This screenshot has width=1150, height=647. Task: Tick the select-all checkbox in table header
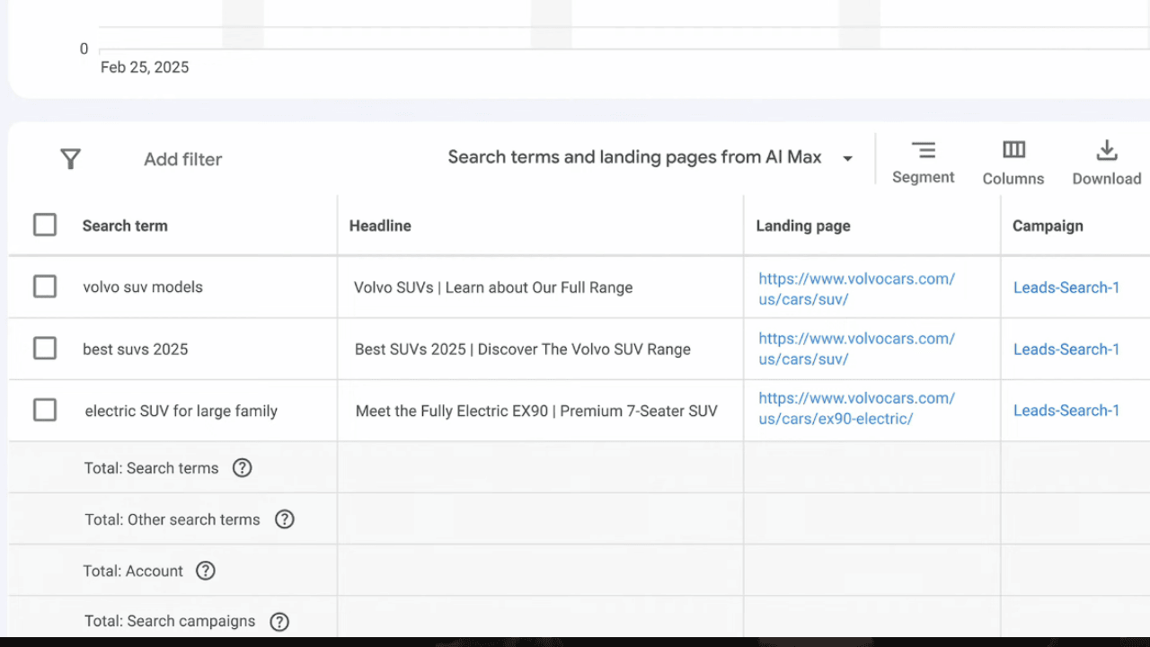[x=45, y=225]
